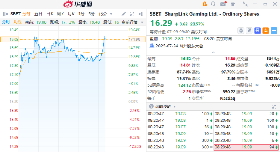Expand the chart to fullscreen
The width and height of the screenshot is (280, 152).
pyautogui.click(x=133, y=14)
